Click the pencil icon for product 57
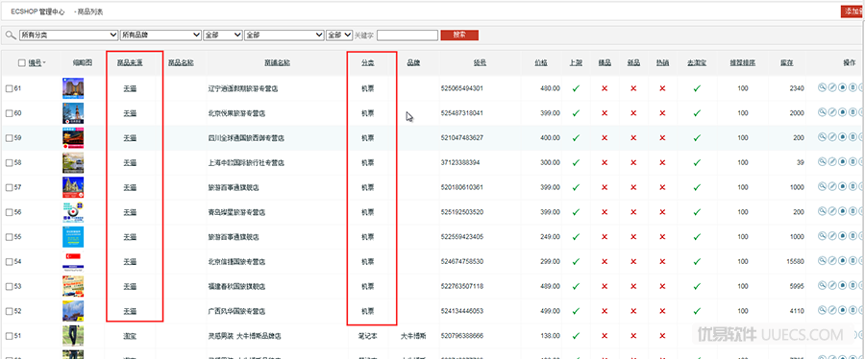Image resolution: width=865 pixels, height=359 pixels. coord(832,186)
